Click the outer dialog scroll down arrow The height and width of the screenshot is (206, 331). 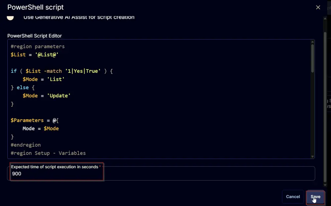325,185
